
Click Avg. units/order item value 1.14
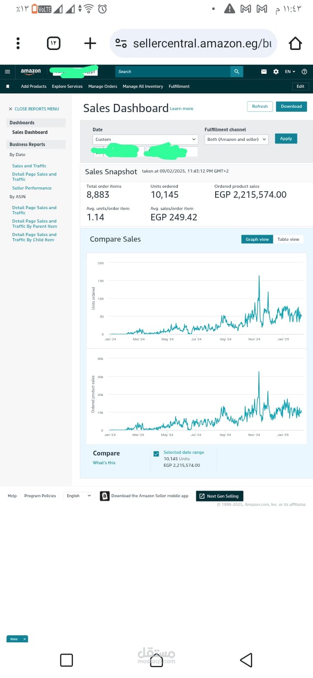(95, 217)
